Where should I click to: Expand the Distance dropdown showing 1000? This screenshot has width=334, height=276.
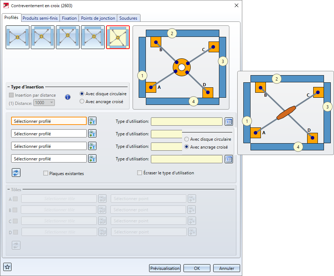(x=52, y=103)
